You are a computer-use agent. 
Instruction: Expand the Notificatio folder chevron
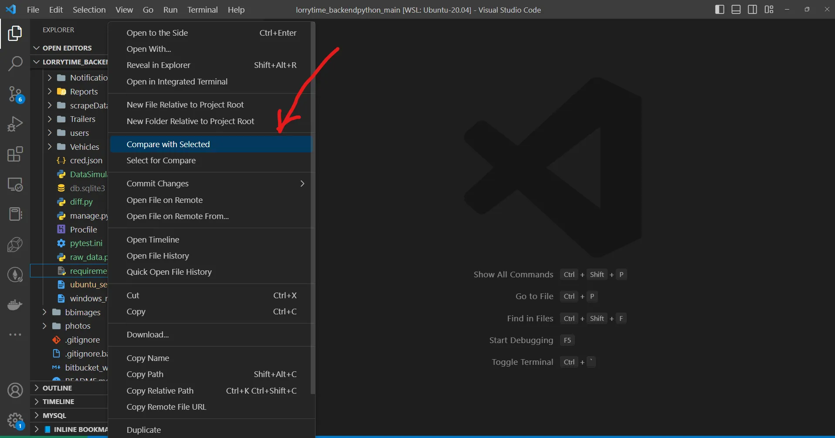[49, 78]
